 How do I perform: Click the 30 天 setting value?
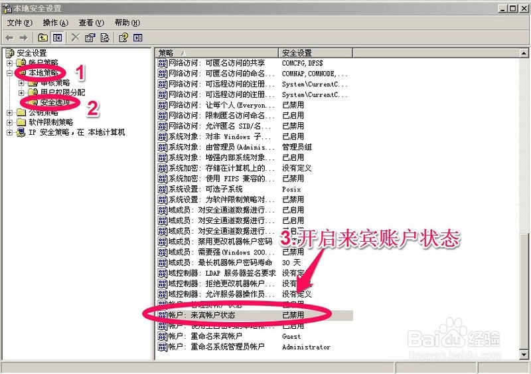(x=291, y=263)
